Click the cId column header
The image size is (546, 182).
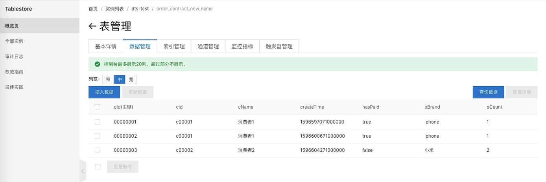click(179, 107)
